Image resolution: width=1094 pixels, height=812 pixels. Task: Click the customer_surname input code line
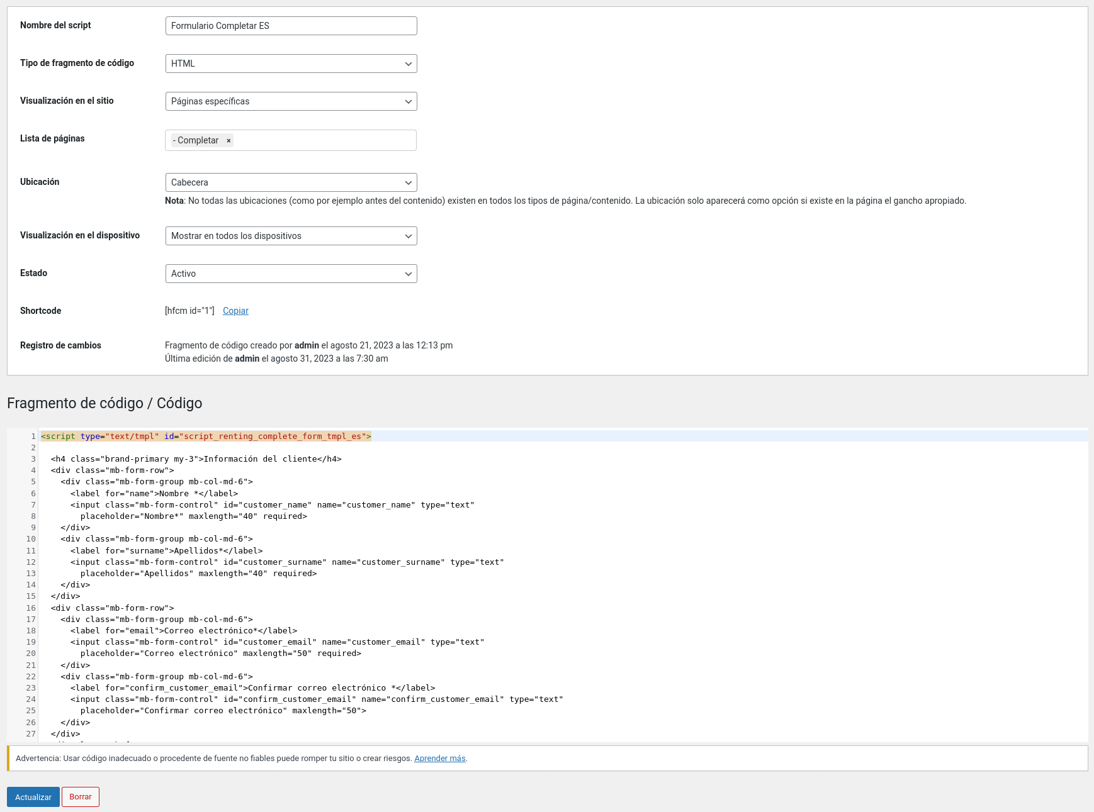(x=287, y=562)
